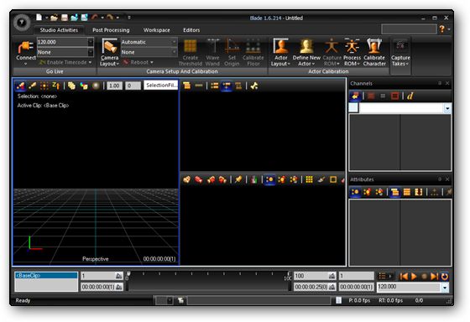Viewport: 470px width, 322px height.
Task: Click the Redo arrow icon
Action: [x=110, y=18]
